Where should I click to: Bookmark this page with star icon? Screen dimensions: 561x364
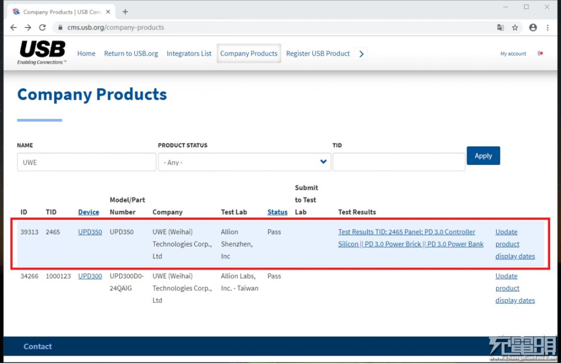[x=515, y=28]
